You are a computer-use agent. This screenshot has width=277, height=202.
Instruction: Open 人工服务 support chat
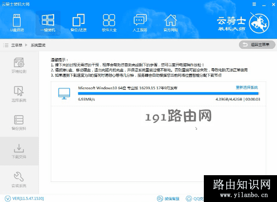(x=140, y=23)
